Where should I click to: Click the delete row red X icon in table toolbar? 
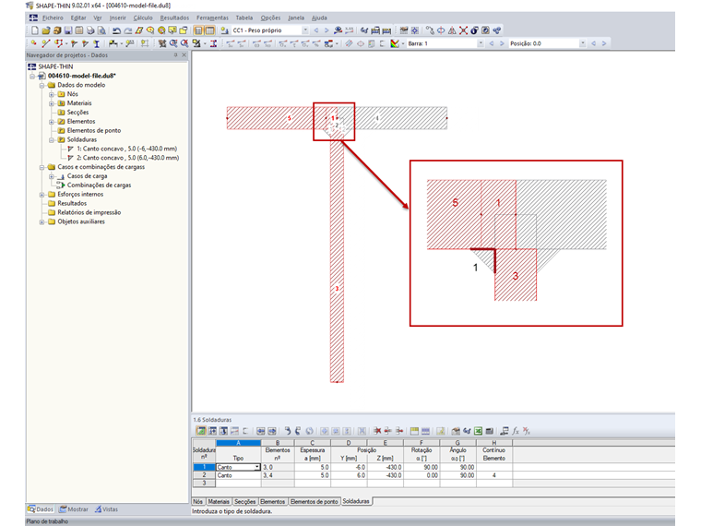(377, 431)
